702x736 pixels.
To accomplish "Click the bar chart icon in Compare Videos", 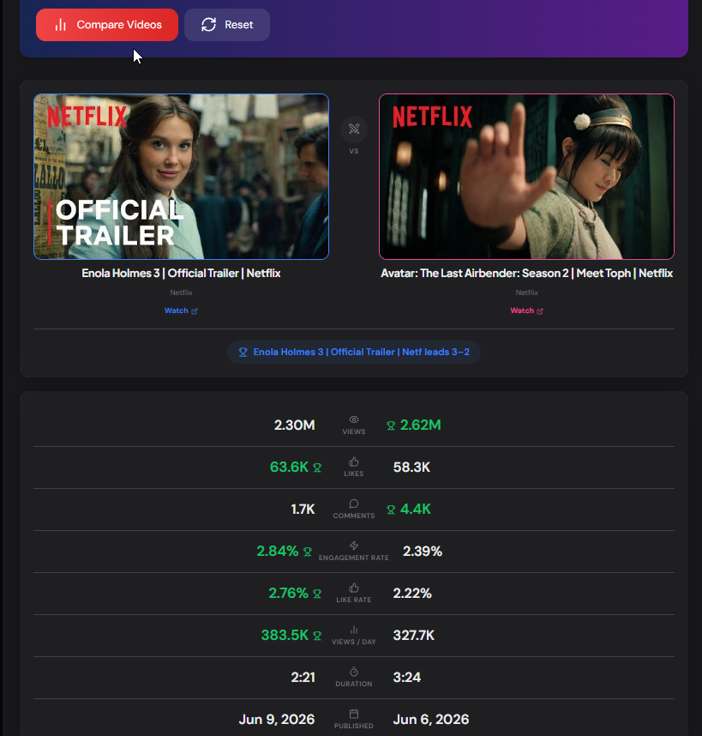I will 61,25.
